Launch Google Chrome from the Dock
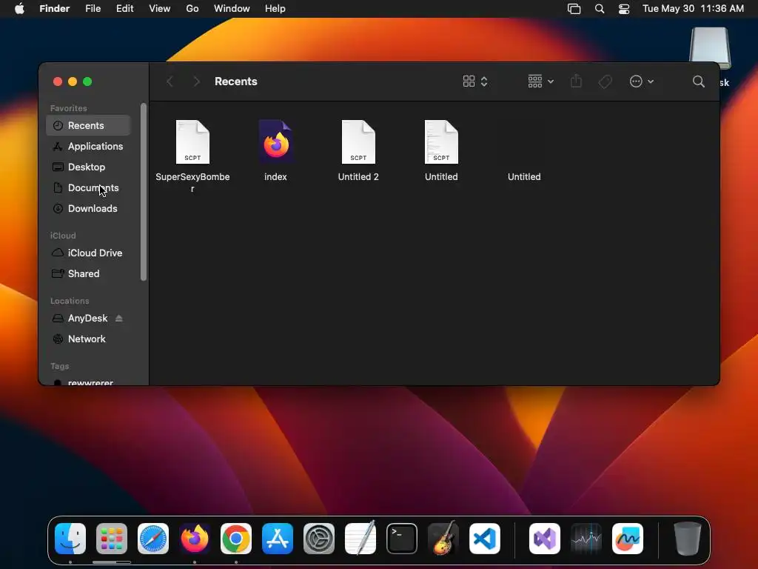 [236, 539]
